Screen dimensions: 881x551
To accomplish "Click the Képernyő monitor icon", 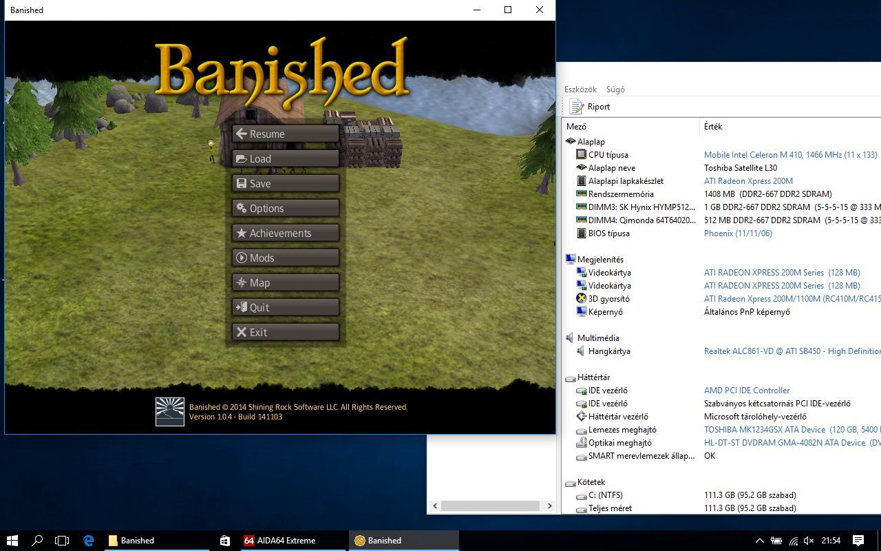I will (582, 312).
